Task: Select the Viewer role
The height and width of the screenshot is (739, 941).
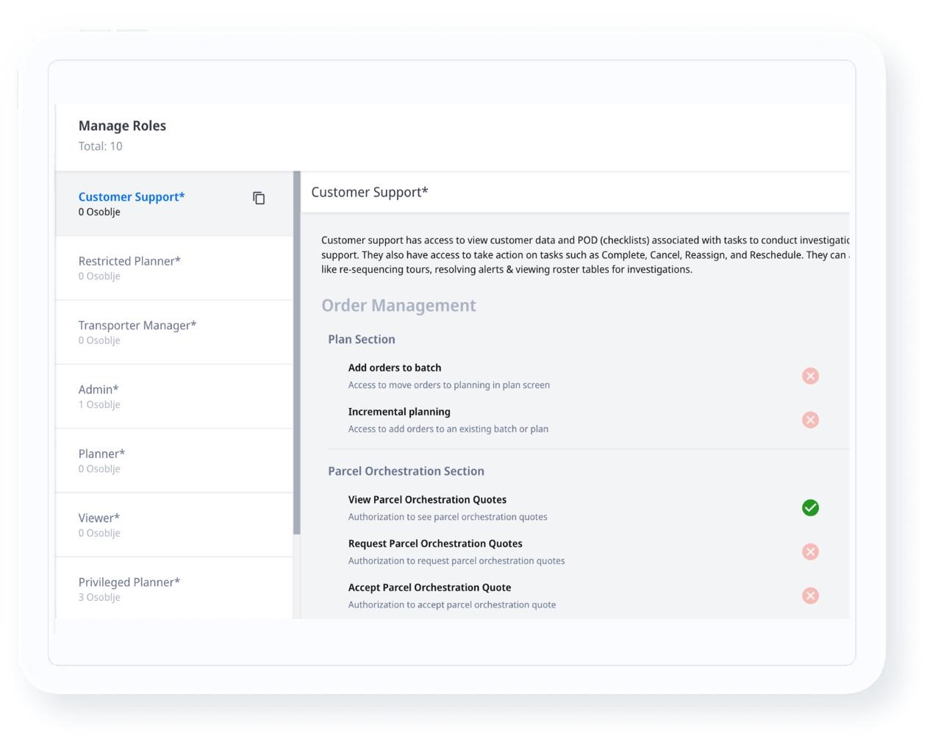Action: 99,518
